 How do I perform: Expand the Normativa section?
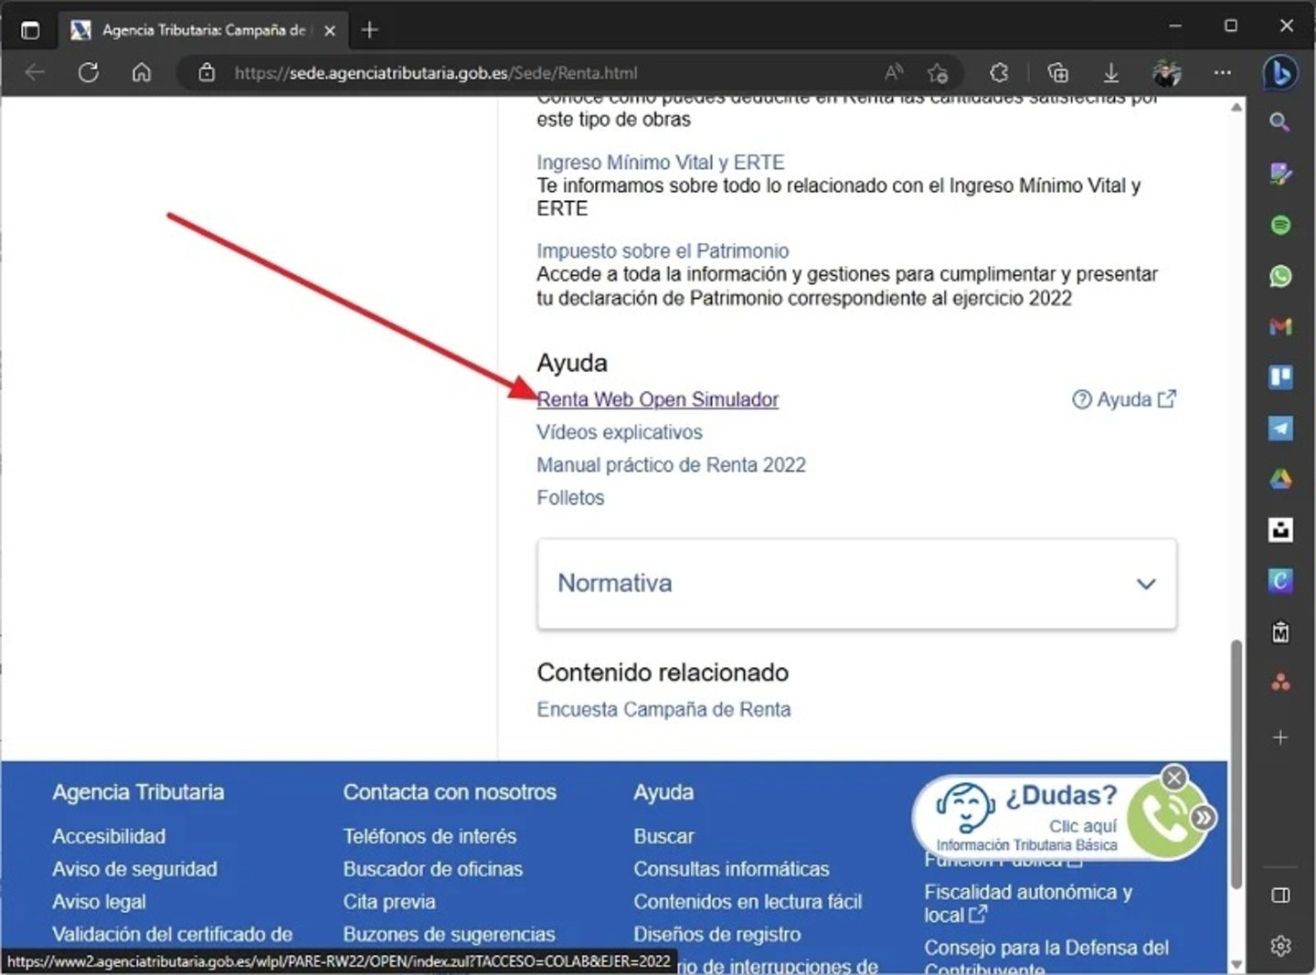tap(856, 583)
